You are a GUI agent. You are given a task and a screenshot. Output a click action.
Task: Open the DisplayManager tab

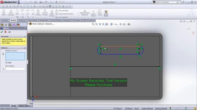pyautogui.click(x=18, y=25)
